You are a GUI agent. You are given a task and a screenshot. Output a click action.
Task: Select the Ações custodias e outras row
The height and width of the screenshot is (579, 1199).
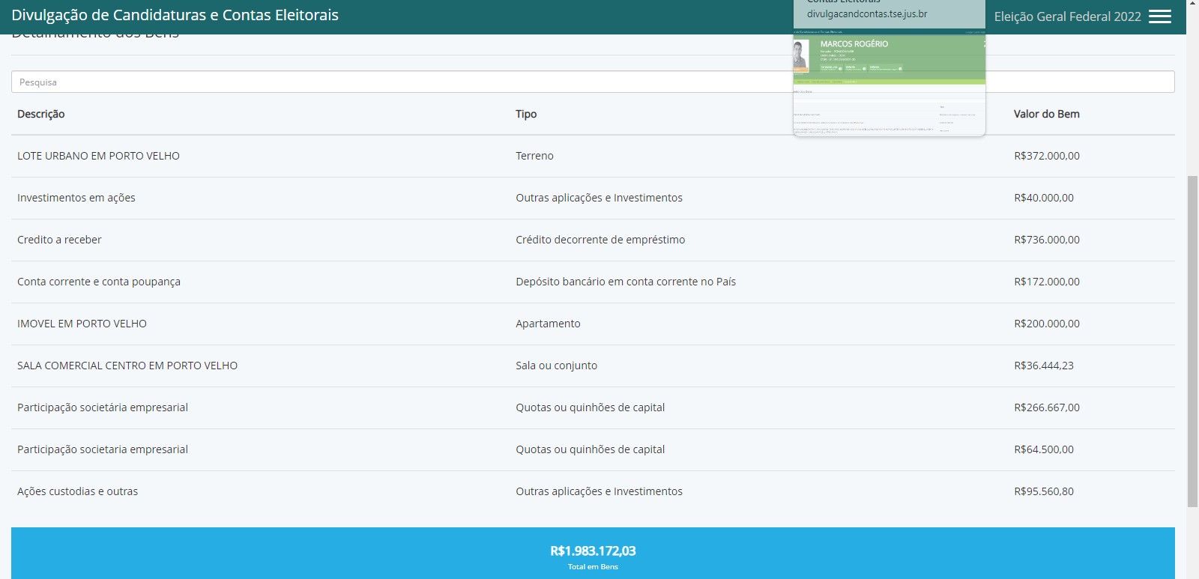point(77,491)
